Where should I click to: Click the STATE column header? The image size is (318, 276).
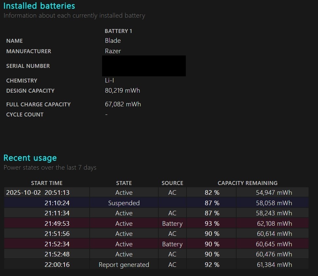tap(124, 183)
